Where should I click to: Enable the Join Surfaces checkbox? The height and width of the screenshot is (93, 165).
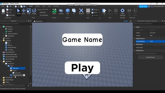(38, 15)
